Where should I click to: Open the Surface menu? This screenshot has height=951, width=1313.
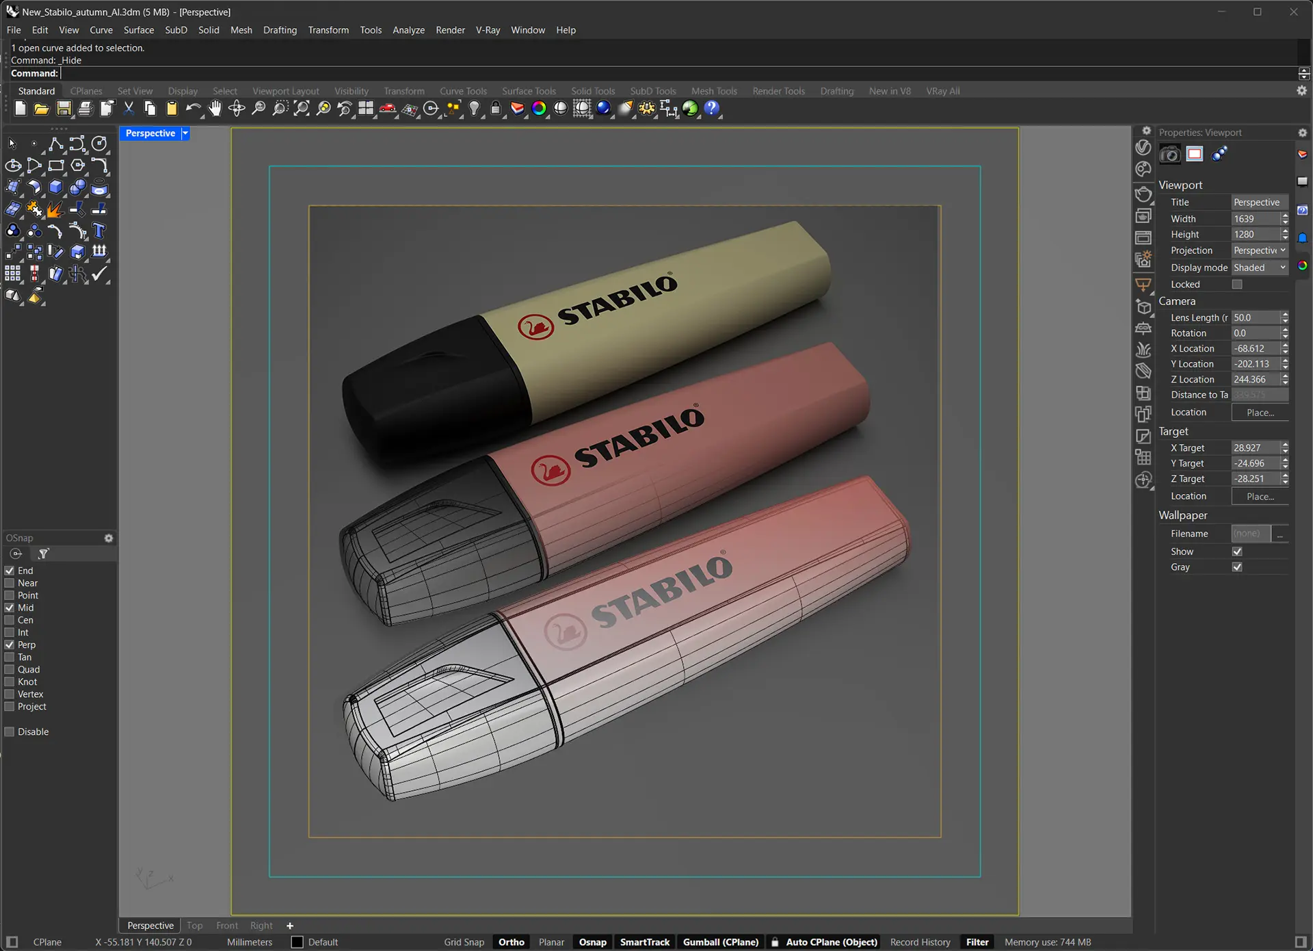[x=139, y=30]
